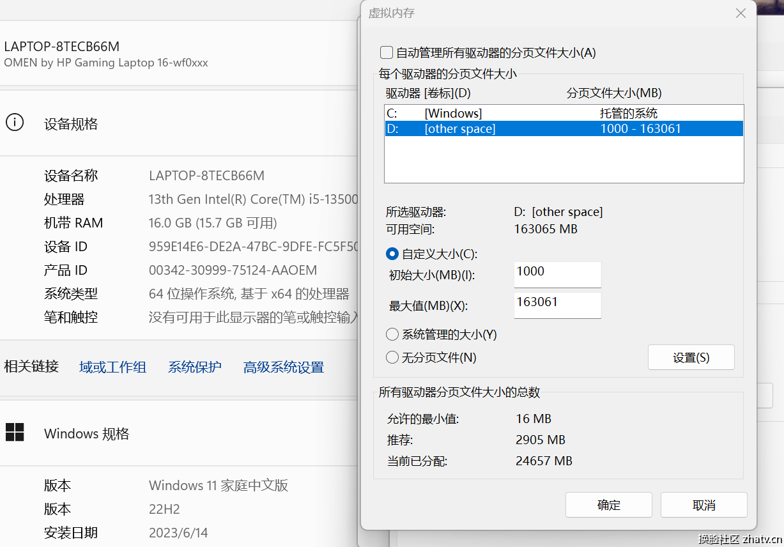784x547 pixels.
Task: Click the 初始大小 input field
Action: (x=558, y=274)
